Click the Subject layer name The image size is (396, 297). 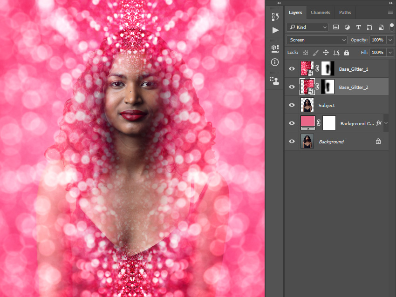point(327,106)
